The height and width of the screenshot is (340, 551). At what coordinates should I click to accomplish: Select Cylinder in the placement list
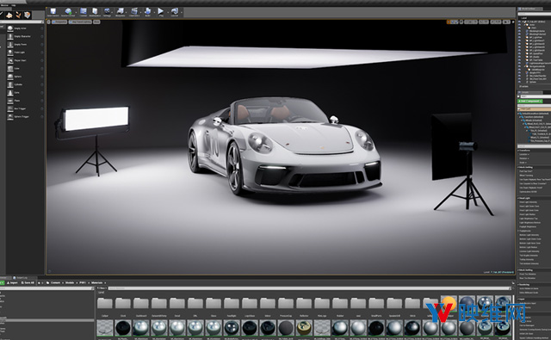[25, 84]
